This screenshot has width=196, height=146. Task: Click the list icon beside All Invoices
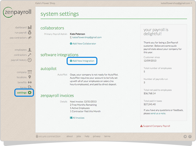[71, 118]
